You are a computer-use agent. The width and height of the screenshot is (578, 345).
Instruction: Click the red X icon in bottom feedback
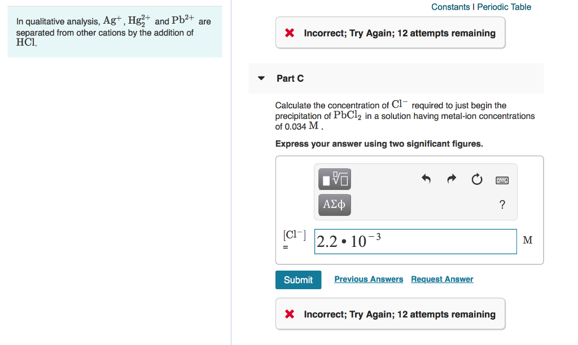coord(290,314)
